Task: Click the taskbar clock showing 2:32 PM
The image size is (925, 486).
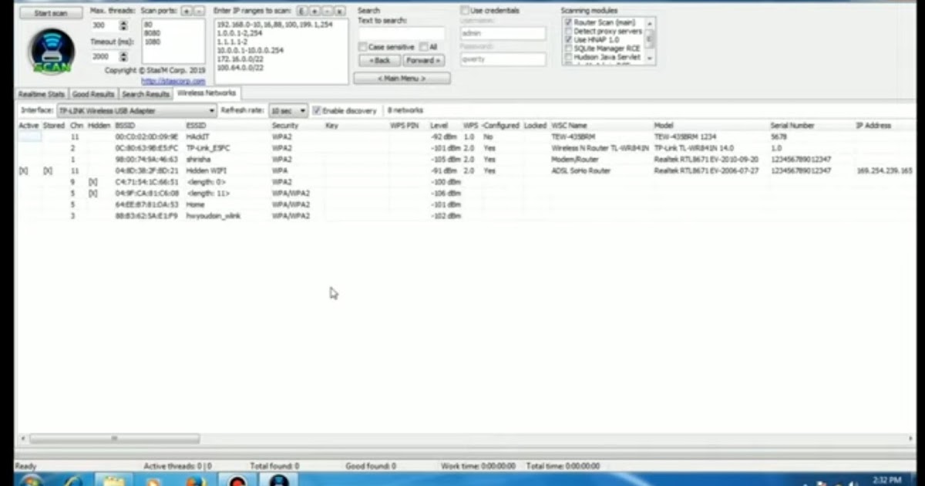Action: pos(888,480)
